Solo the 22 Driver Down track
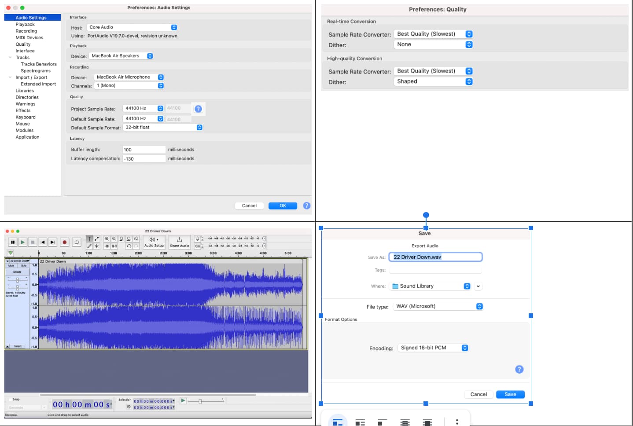 [24, 266]
